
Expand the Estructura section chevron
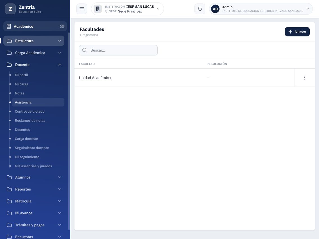[x=60, y=41]
